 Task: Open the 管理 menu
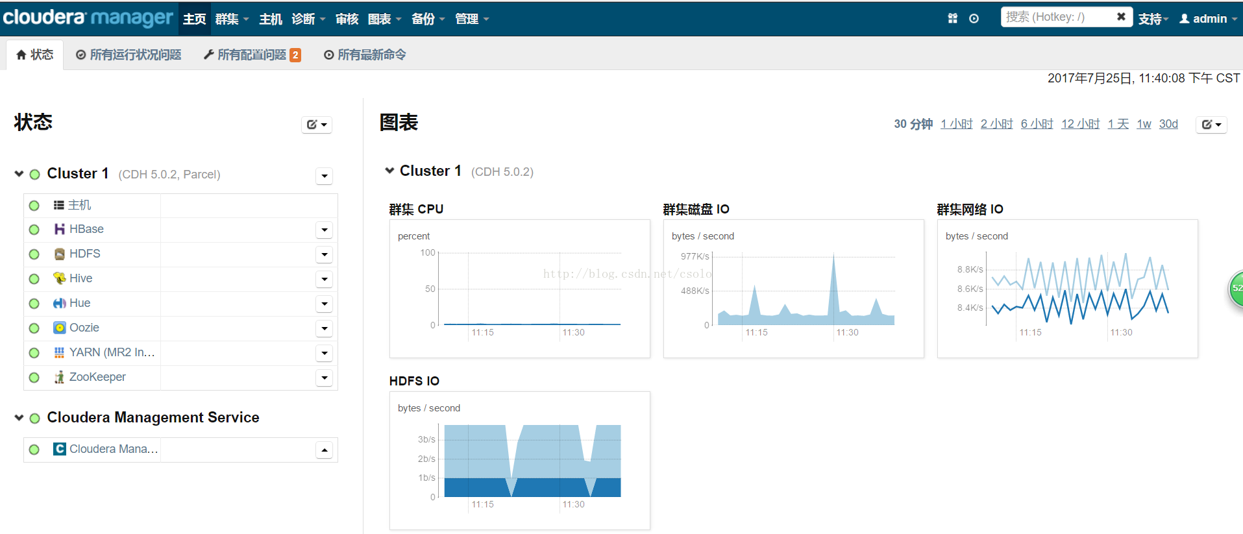[x=472, y=19]
